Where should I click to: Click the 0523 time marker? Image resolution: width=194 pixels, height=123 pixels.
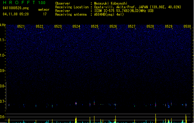point(58,26)
